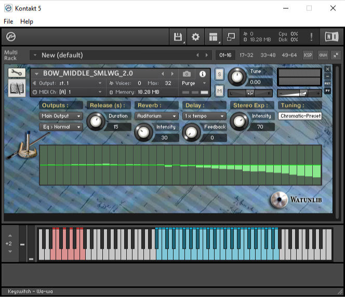Click the Release Duration knob

(96, 122)
